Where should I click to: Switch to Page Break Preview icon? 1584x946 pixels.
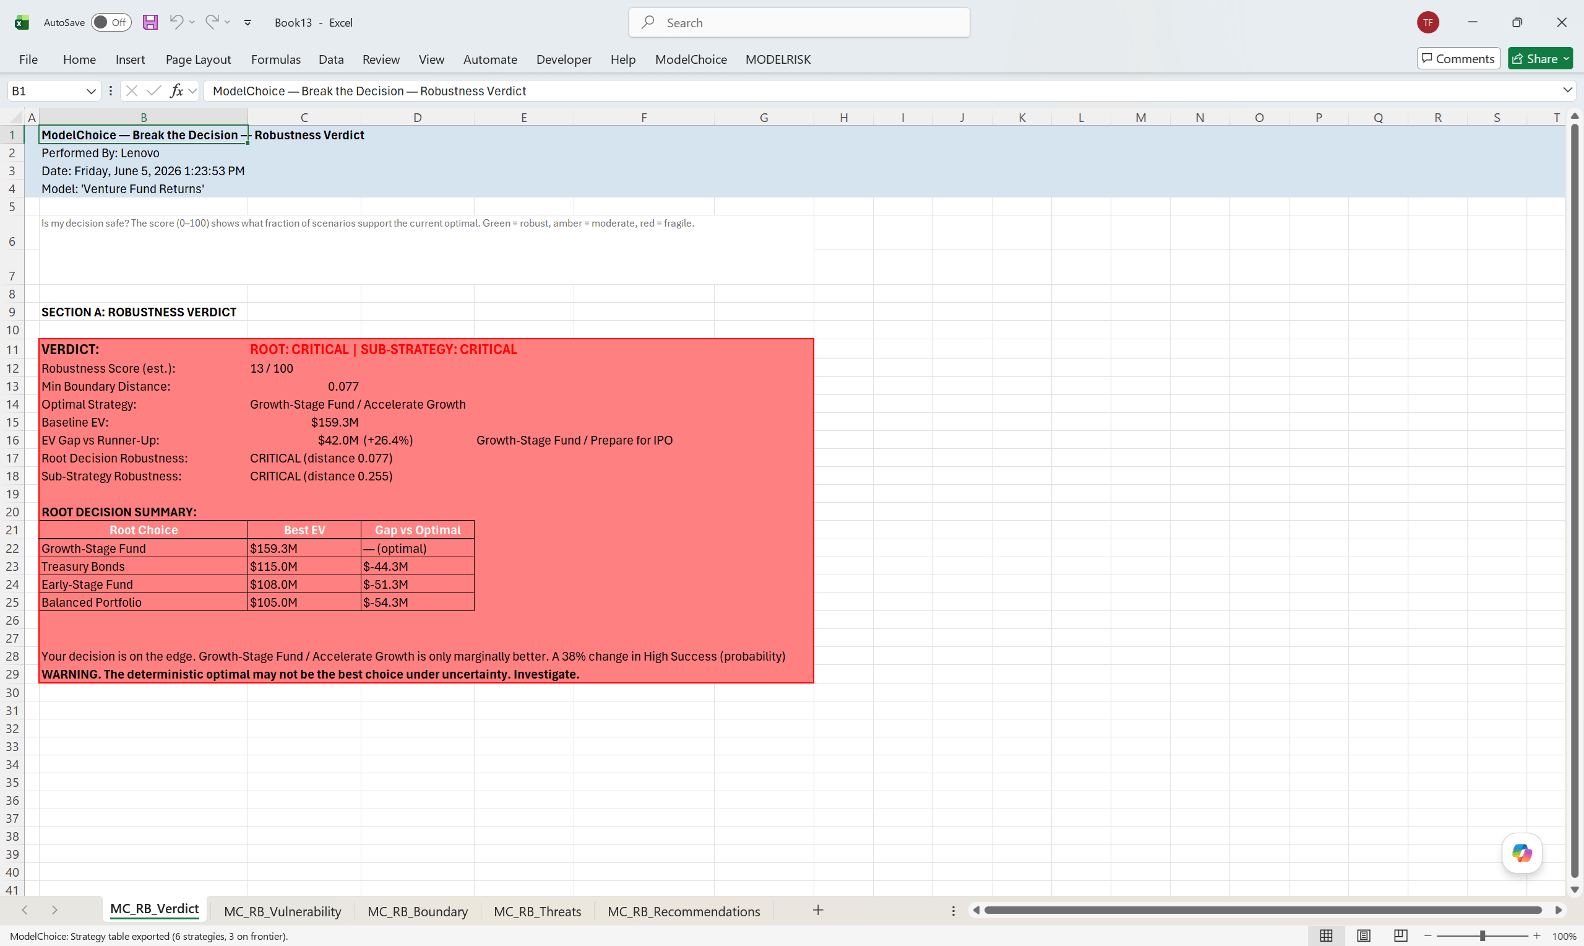click(x=1400, y=936)
